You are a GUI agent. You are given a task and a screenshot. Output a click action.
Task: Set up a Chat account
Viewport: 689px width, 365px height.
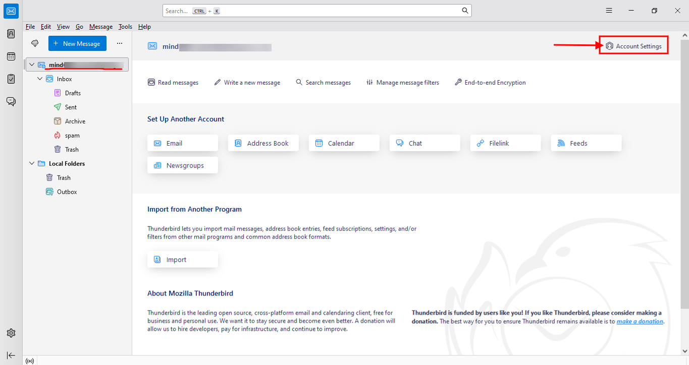(x=425, y=143)
